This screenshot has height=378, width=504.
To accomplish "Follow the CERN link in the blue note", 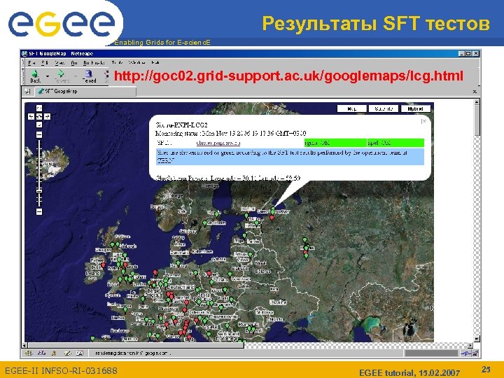I will (x=166, y=160).
